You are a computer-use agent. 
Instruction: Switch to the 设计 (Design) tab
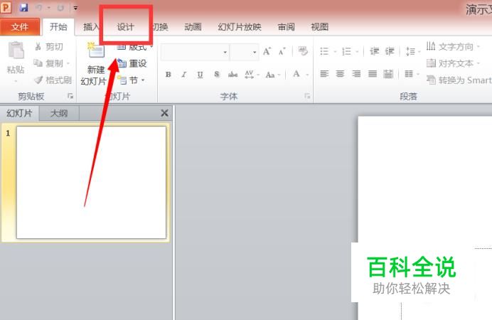click(x=126, y=27)
